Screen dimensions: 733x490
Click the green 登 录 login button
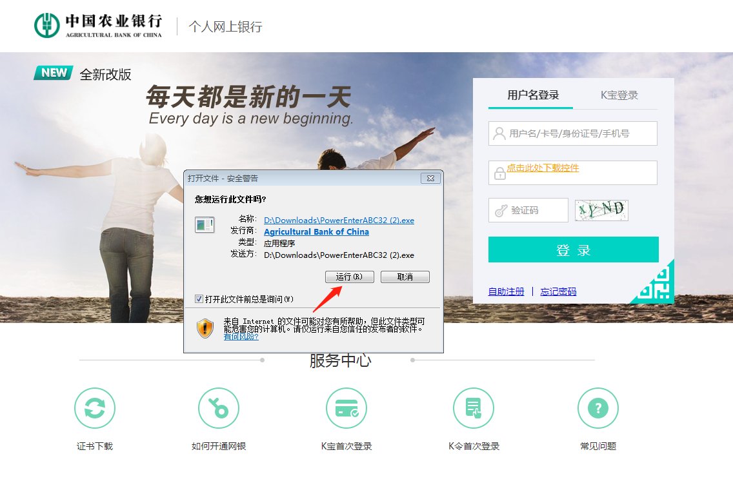573,250
